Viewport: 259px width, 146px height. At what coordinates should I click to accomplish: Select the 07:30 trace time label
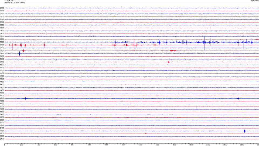2,51
